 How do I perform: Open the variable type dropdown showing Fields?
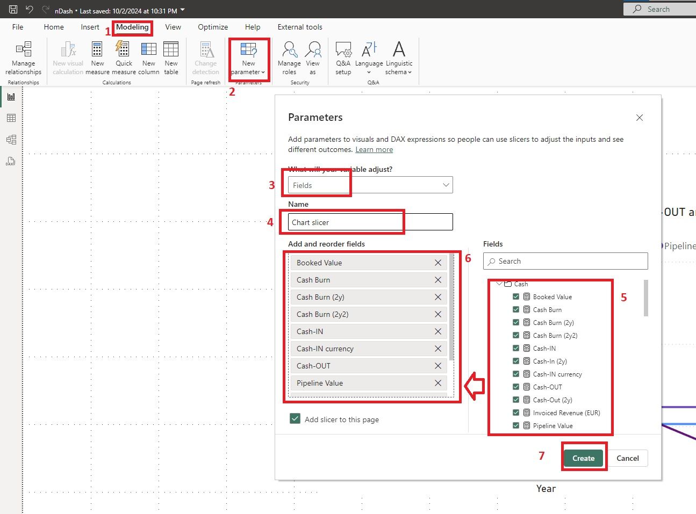pyautogui.click(x=370, y=185)
